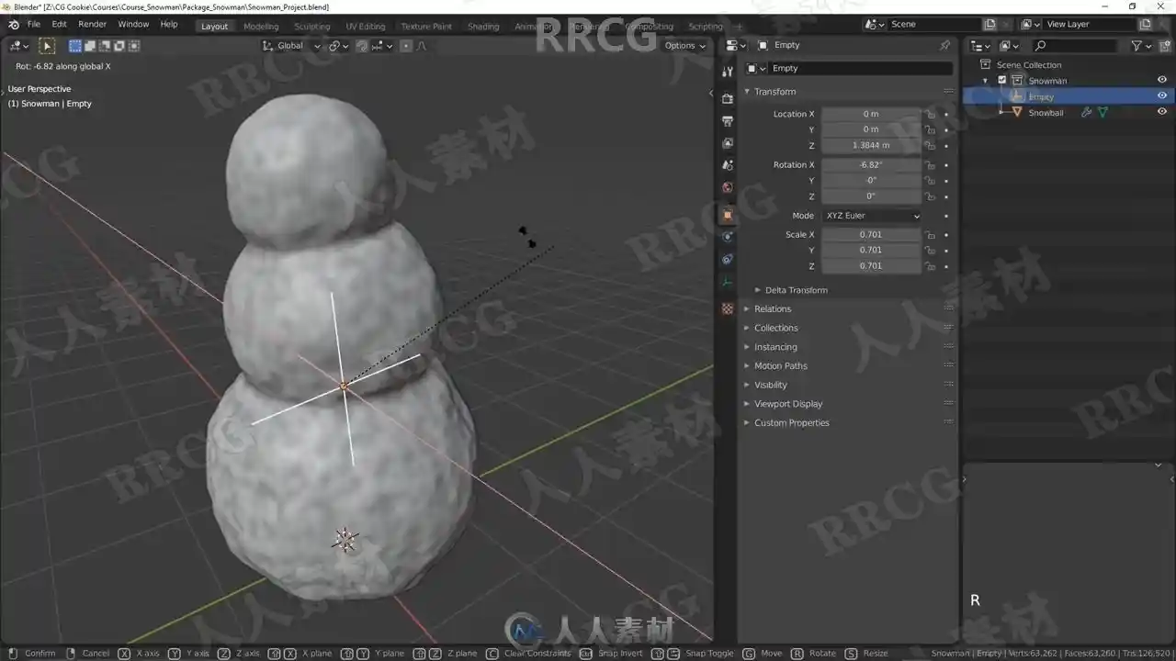Open the Global transform orientation dropdown
This screenshot has height=661, width=1176.
[291, 46]
